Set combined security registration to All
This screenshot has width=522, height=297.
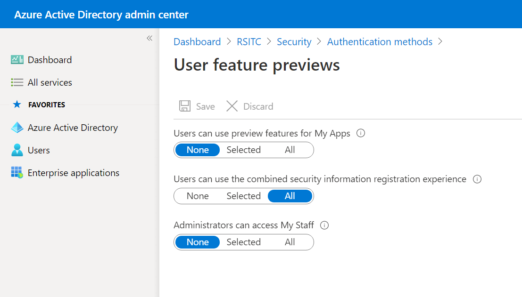(290, 196)
